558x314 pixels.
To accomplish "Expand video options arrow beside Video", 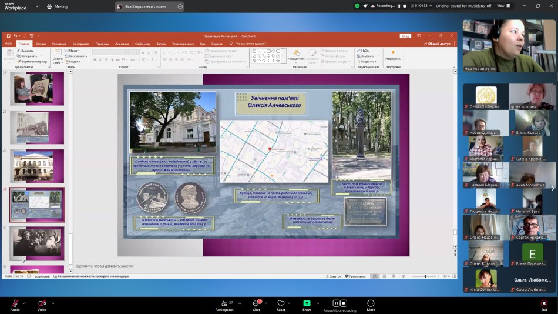I will [53, 303].
